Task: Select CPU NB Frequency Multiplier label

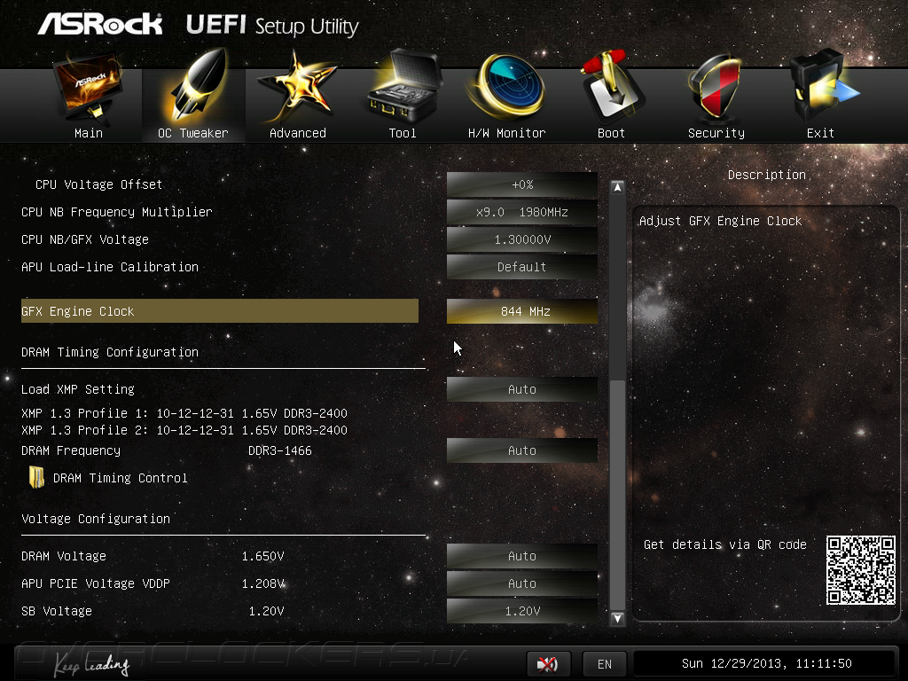Action: click(x=116, y=212)
